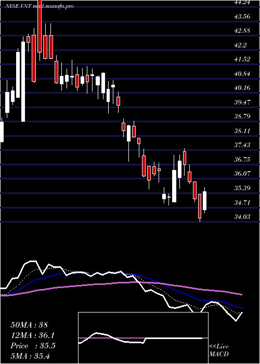Click the 39.47 price axis label
The image size is (260, 364).
point(242,102)
